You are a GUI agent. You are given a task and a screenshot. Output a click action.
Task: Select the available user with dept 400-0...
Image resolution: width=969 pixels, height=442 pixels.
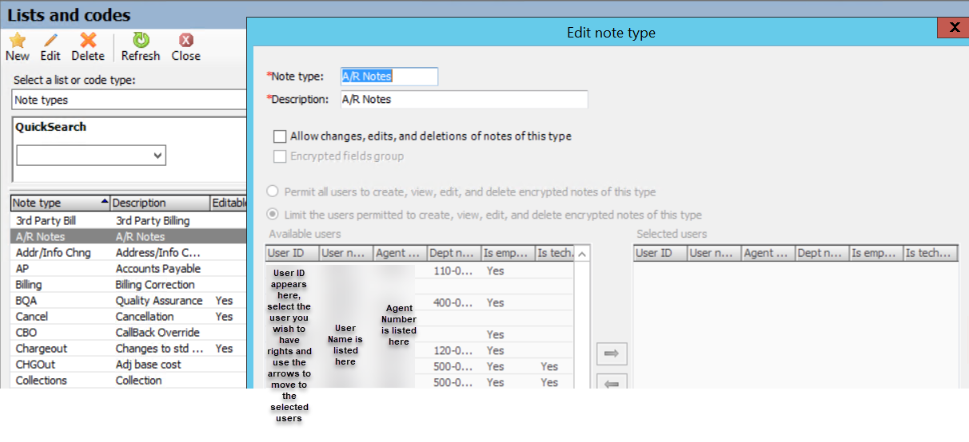[x=421, y=302]
